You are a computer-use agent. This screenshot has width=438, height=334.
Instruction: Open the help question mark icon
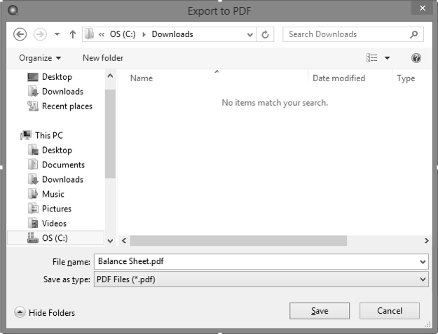coord(416,58)
